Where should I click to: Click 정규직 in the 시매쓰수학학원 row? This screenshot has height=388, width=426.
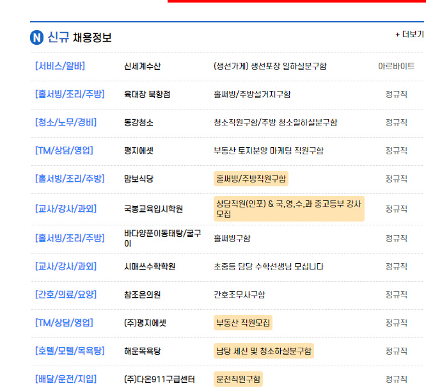click(x=397, y=266)
